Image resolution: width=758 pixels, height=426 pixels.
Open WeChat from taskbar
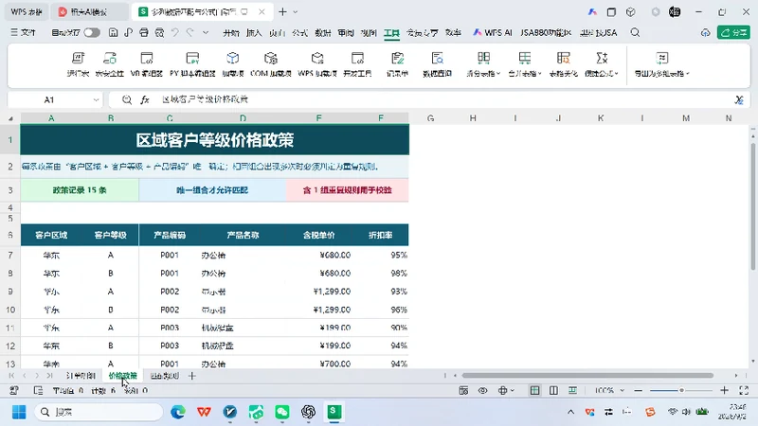(281, 412)
